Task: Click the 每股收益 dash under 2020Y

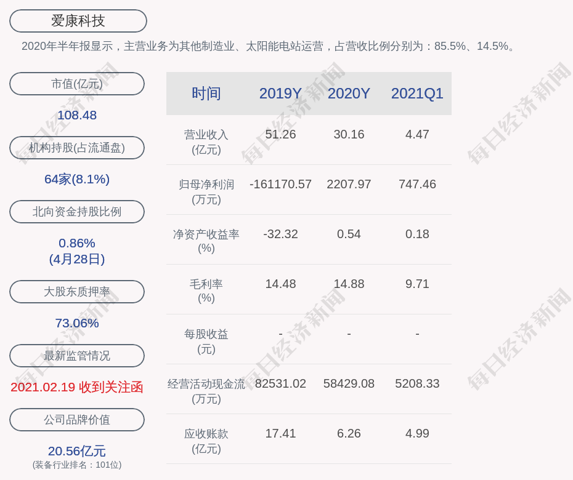Action: (x=349, y=334)
